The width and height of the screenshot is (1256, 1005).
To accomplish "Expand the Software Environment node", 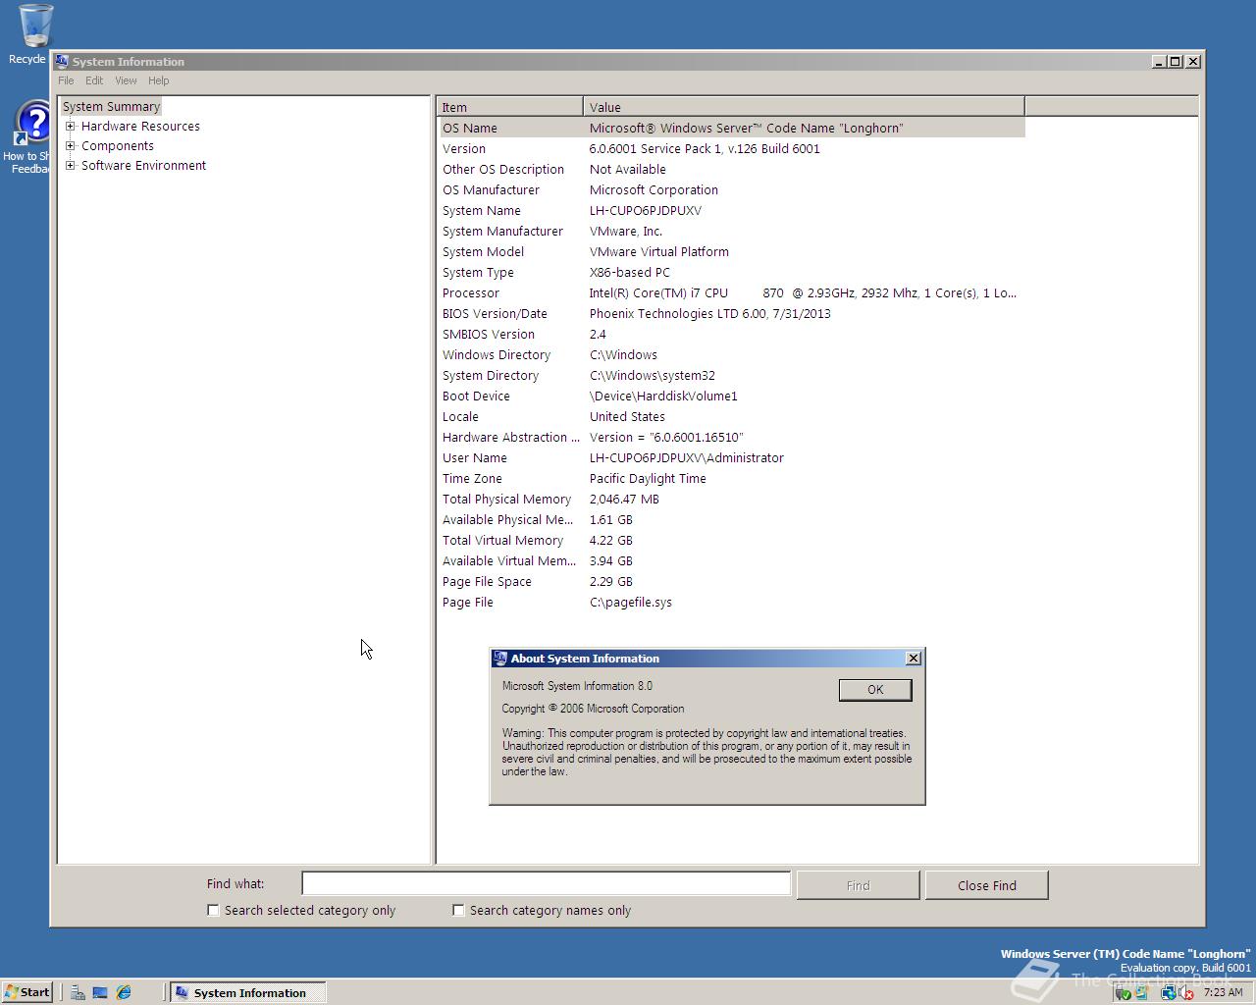I will 71,165.
